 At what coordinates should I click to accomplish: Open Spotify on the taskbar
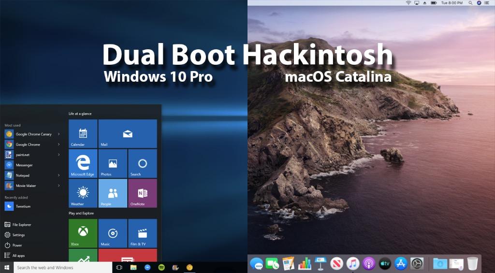click(x=161, y=267)
